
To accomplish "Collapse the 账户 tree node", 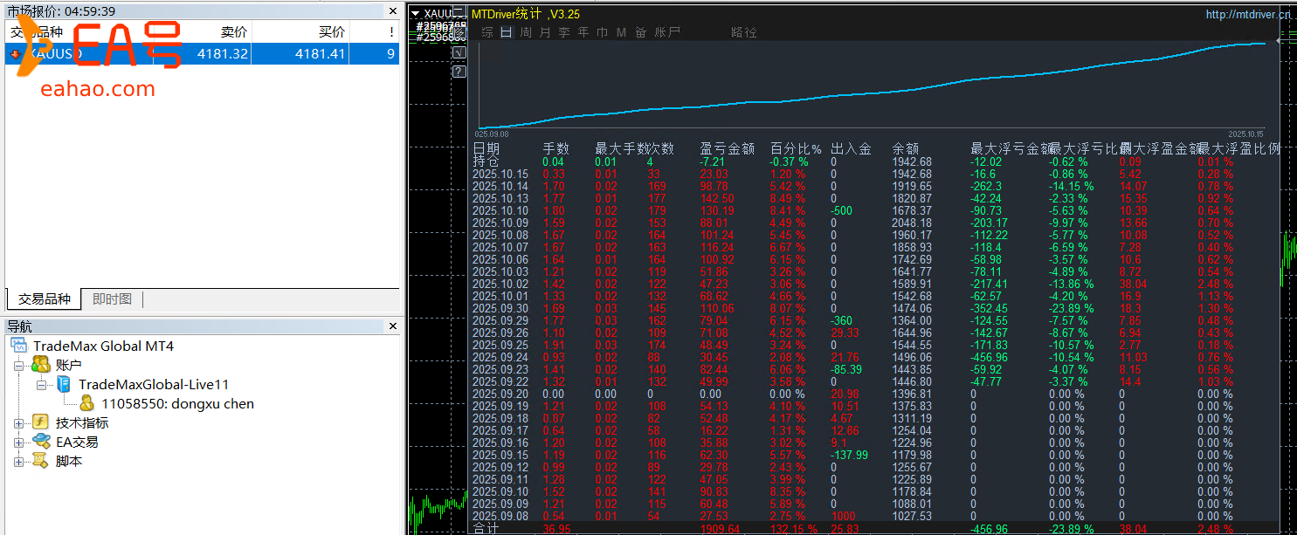I will coord(18,365).
